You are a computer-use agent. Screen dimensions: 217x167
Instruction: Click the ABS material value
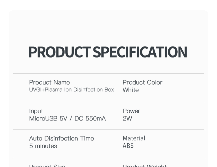[x=128, y=146]
